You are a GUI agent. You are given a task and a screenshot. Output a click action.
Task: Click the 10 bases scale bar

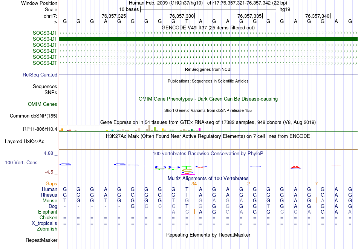208,9
